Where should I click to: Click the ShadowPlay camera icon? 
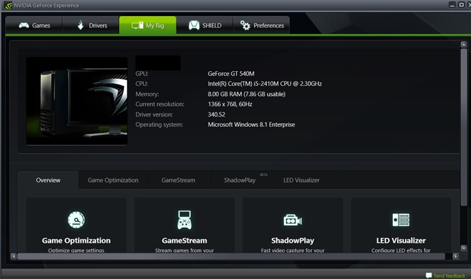[293, 221]
